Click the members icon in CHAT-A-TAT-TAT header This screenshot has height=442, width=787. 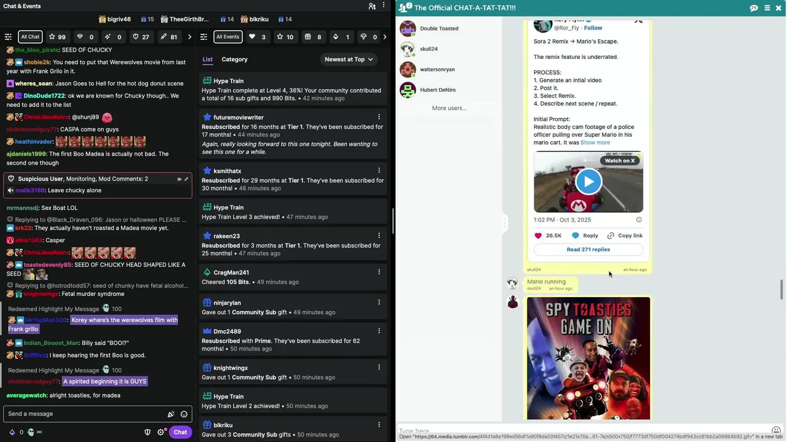pos(404,8)
